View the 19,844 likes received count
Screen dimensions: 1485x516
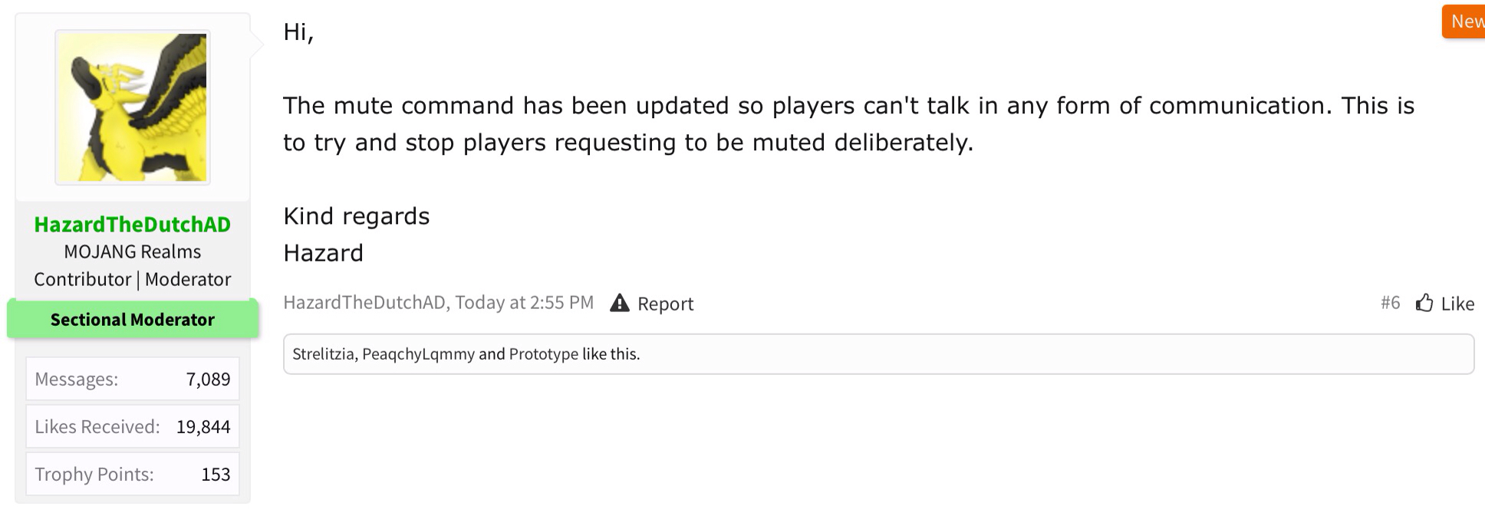coord(203,427)
